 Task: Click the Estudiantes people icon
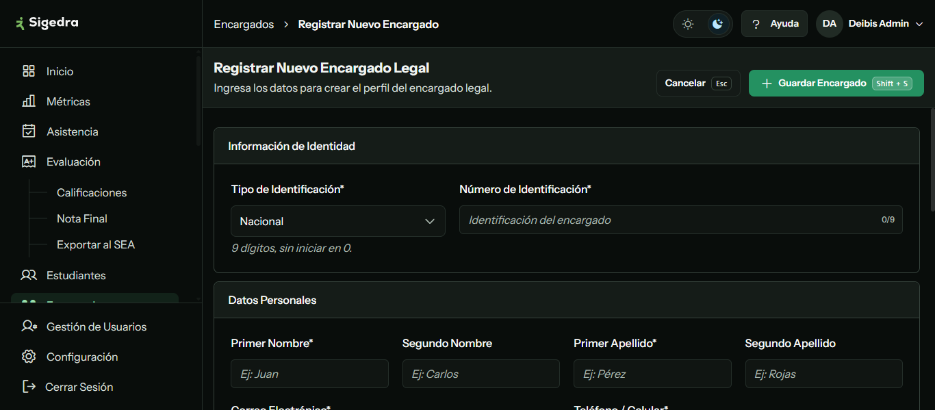point(29,275)
